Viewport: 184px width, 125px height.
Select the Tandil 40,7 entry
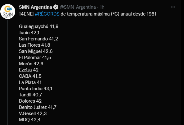tap(30, 95)
